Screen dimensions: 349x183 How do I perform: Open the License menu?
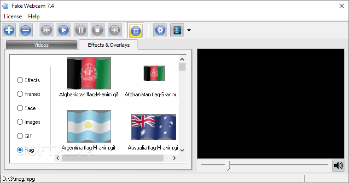[x=13, y=17]
